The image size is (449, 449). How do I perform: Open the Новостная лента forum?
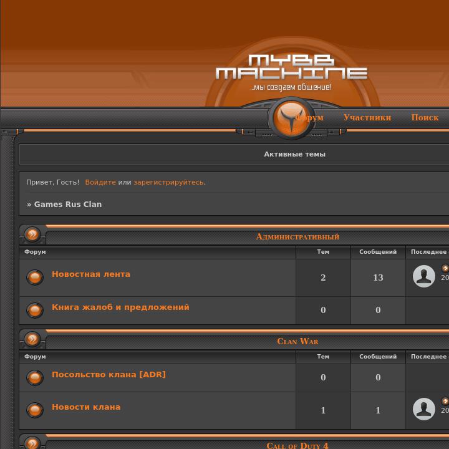click(x=91, y=274)
